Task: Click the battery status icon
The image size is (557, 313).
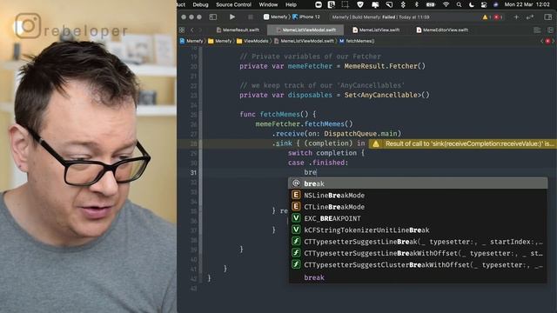Action: click(x=431, y=4)
